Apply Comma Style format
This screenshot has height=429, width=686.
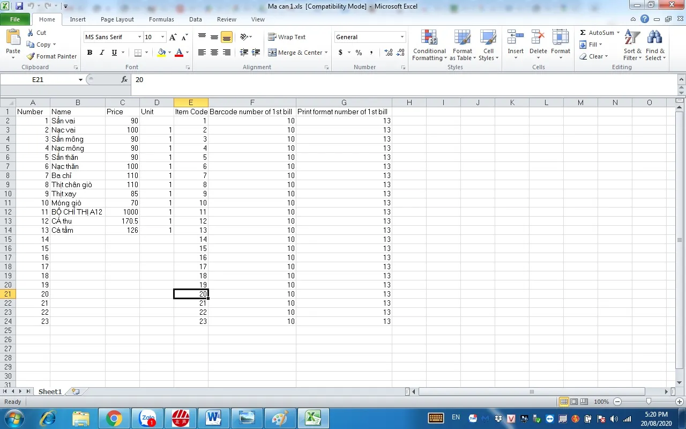(371, 53)
